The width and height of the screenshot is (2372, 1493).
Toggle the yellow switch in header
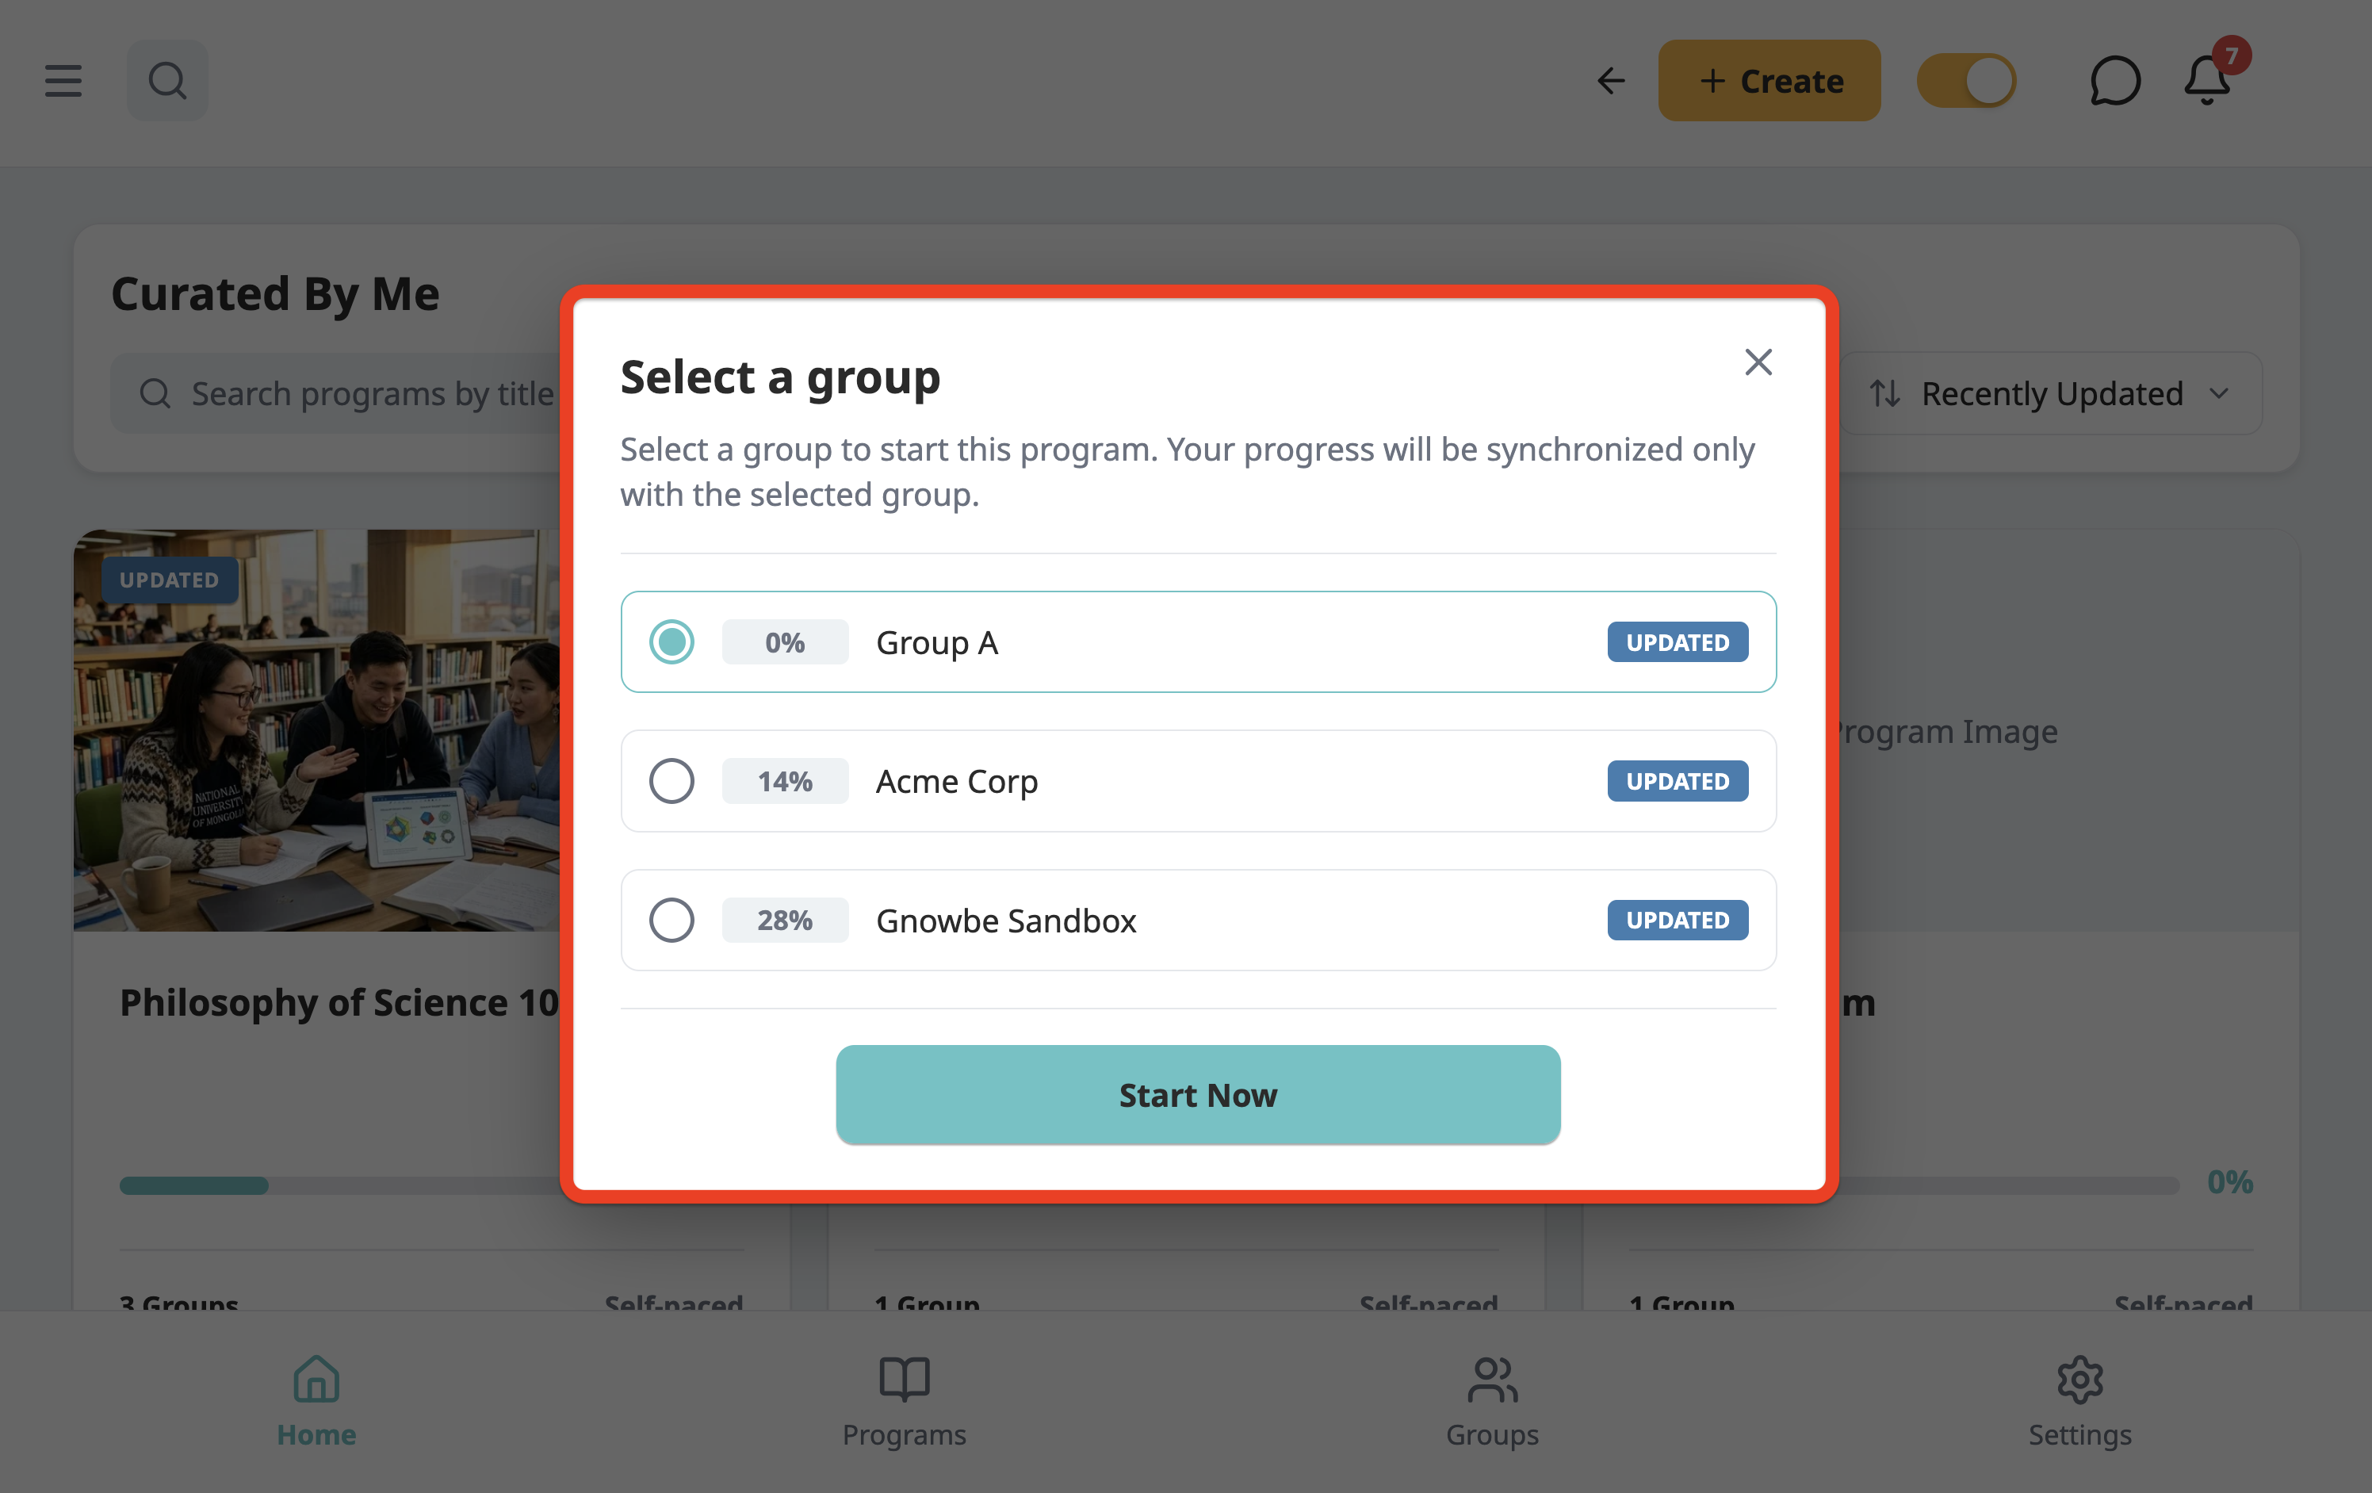click(x=1966, y=81)
